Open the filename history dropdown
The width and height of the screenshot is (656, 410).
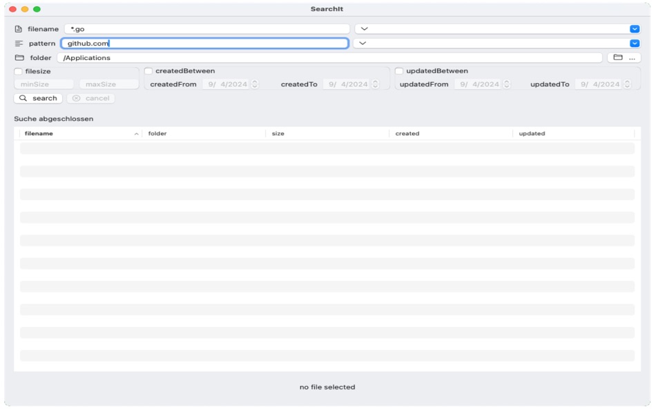click(365, 28)
